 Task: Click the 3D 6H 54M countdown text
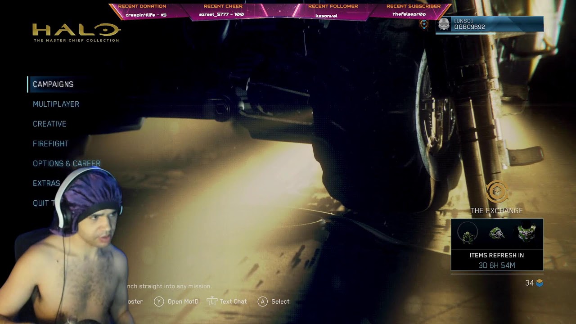point(497,265)
